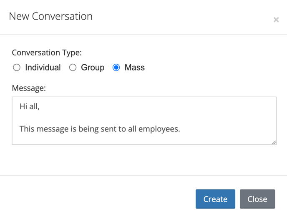Select the Individual radio button
This screenshot has height=214, width=287.
pyautogui.click(x=17, y=67)
